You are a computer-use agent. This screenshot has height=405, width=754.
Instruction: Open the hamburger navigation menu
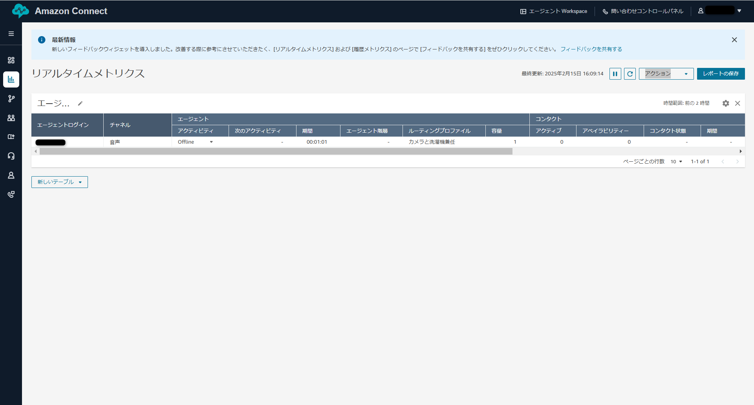tap(11, 34)
